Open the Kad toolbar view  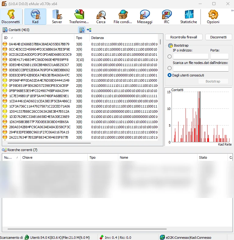(x=35, y=16)
